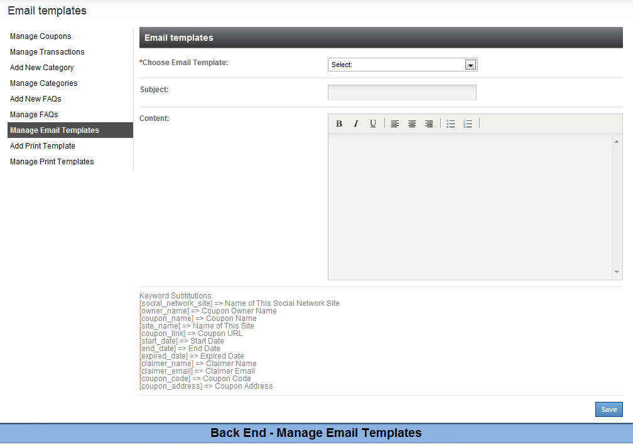Toggle underline formatting in content editor
This screenshot has height=447, width=633.
tap(373, 124)
